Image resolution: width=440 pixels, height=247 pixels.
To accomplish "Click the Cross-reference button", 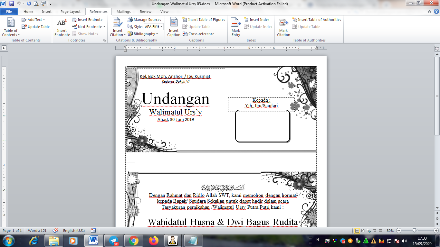I will point(198,34).
